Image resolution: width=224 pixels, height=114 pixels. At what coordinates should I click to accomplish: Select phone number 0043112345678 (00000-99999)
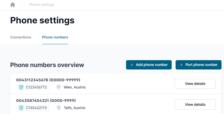(48, 80)
